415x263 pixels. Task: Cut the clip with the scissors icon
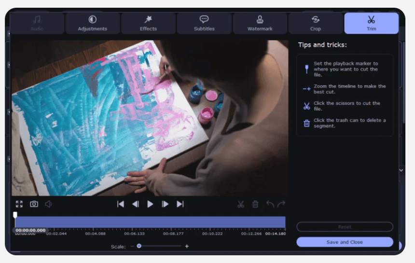[241, 204]
